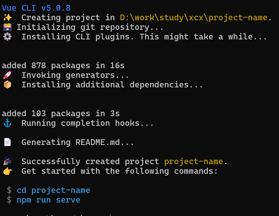Click the text 'Initializing git repository...'

coord(90,27)
